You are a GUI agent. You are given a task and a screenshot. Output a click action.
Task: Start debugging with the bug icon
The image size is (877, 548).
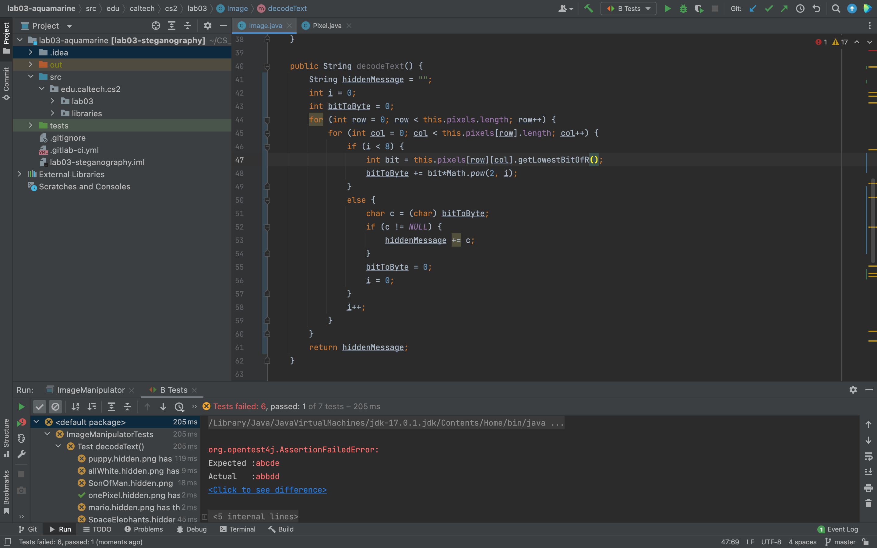(683, 8)
